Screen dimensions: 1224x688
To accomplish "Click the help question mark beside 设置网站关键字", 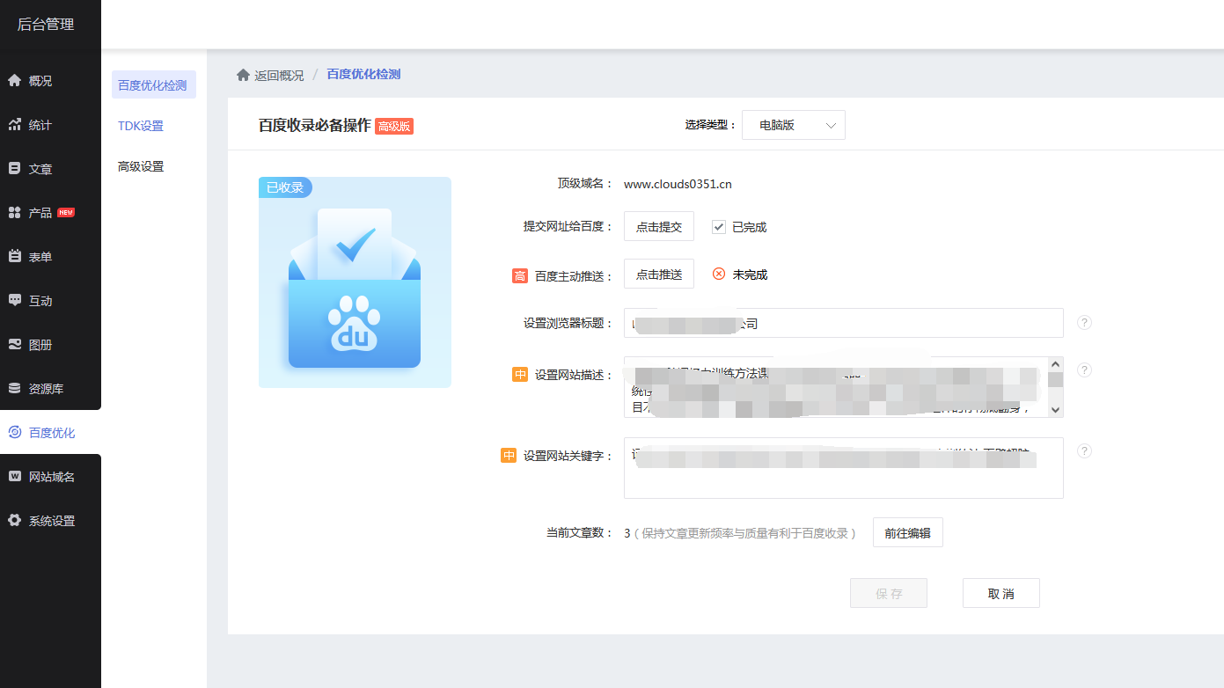I will pos(1084,450).
